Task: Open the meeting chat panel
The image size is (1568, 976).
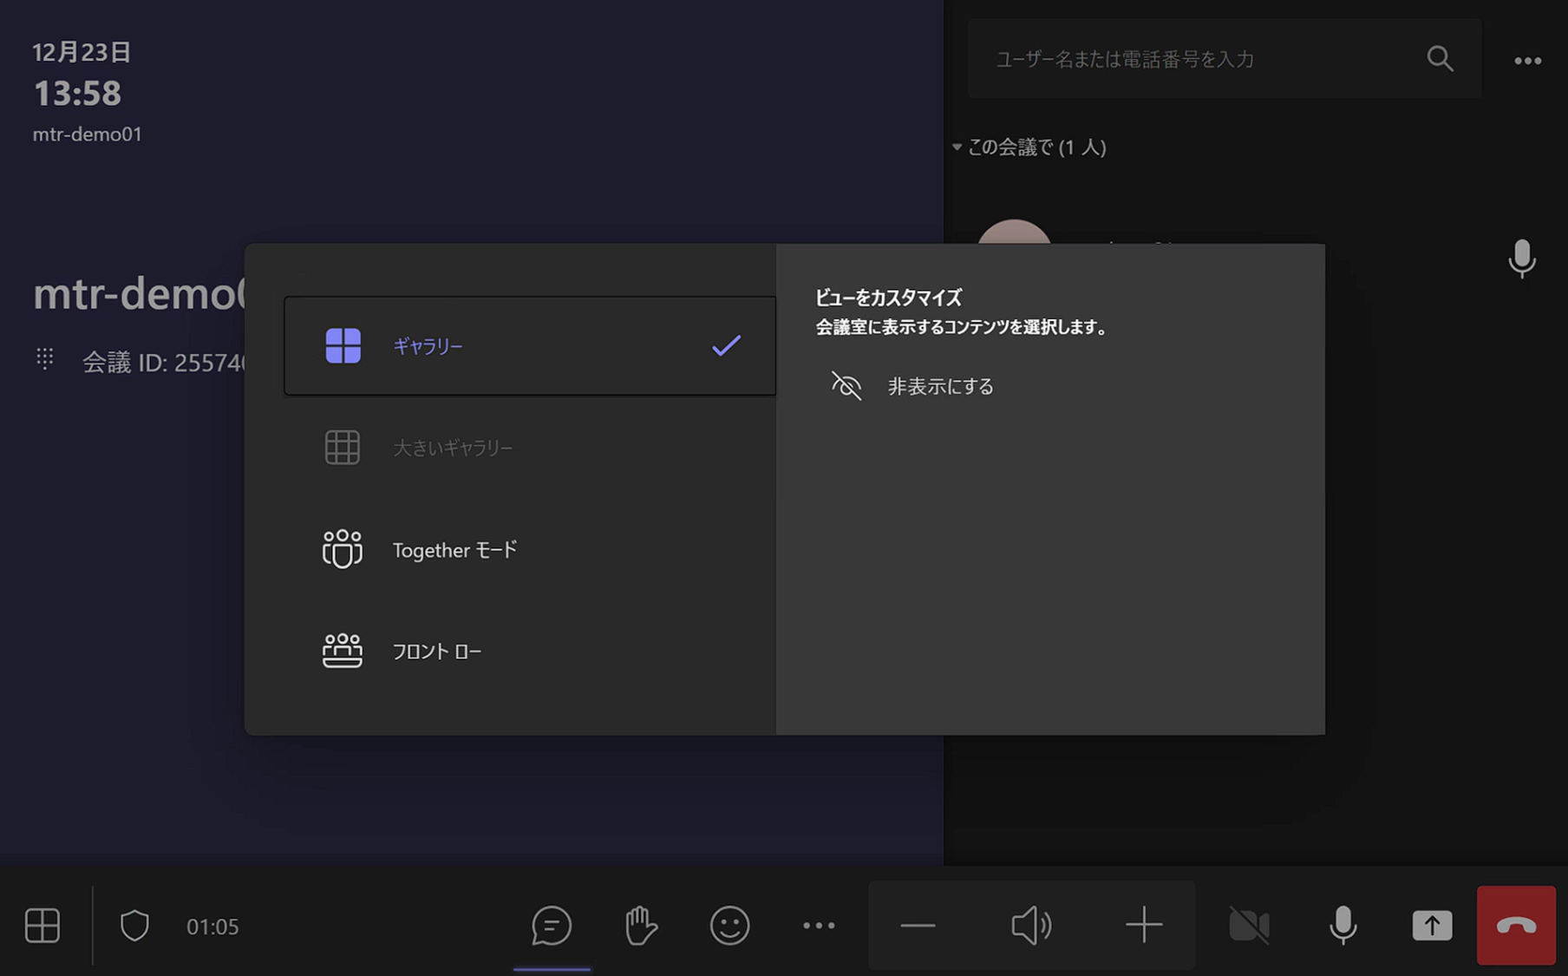Action: tap(552, 925)
